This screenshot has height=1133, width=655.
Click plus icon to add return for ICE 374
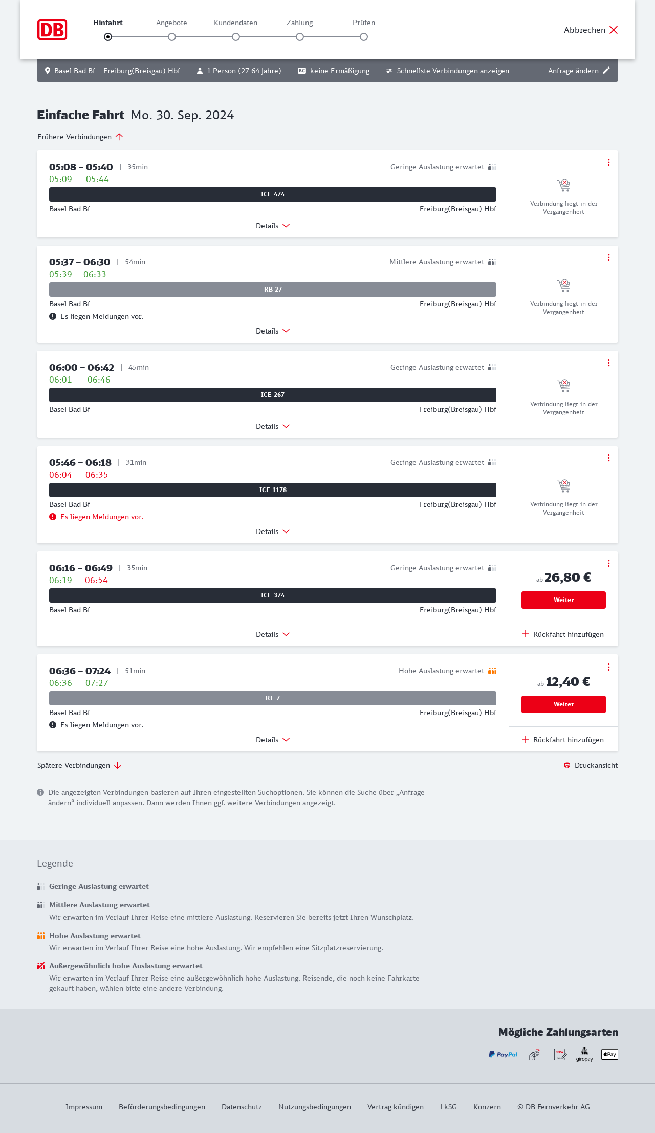(x=526, y=634)
